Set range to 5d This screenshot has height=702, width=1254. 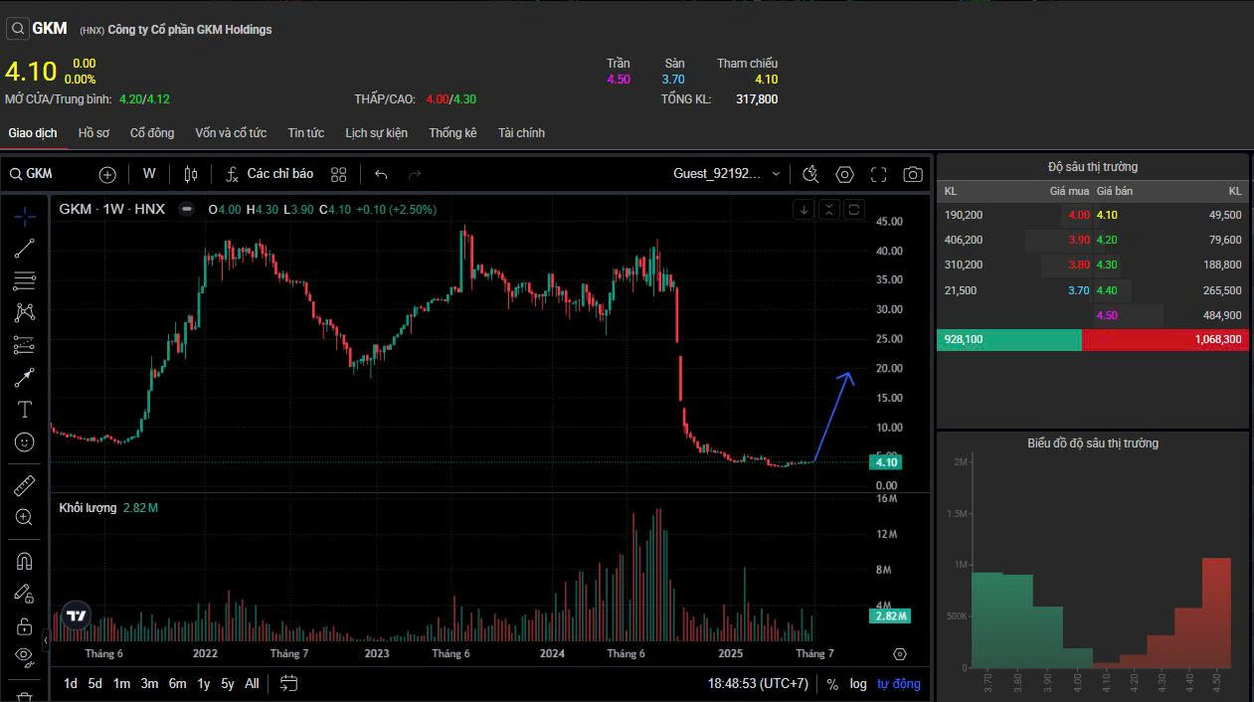(95, 683)
